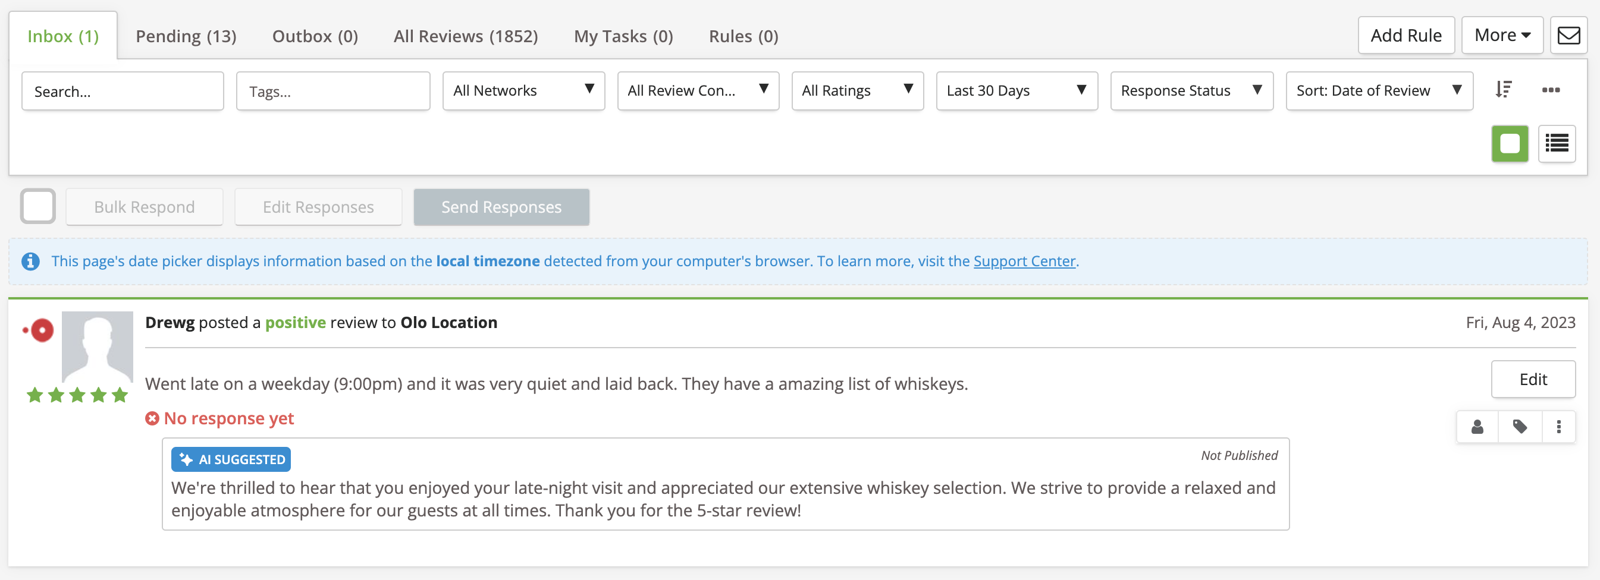The width and height of the screenshot is (1600, 580).
Task: Click the AI suggested response text
Action: click(723, 499)
